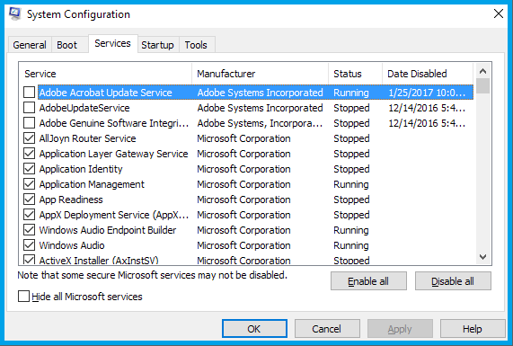This screenshot has height=346, width=513.
Task: Click the 1/25/2017 date disabled cell
Action: (427, 93)
